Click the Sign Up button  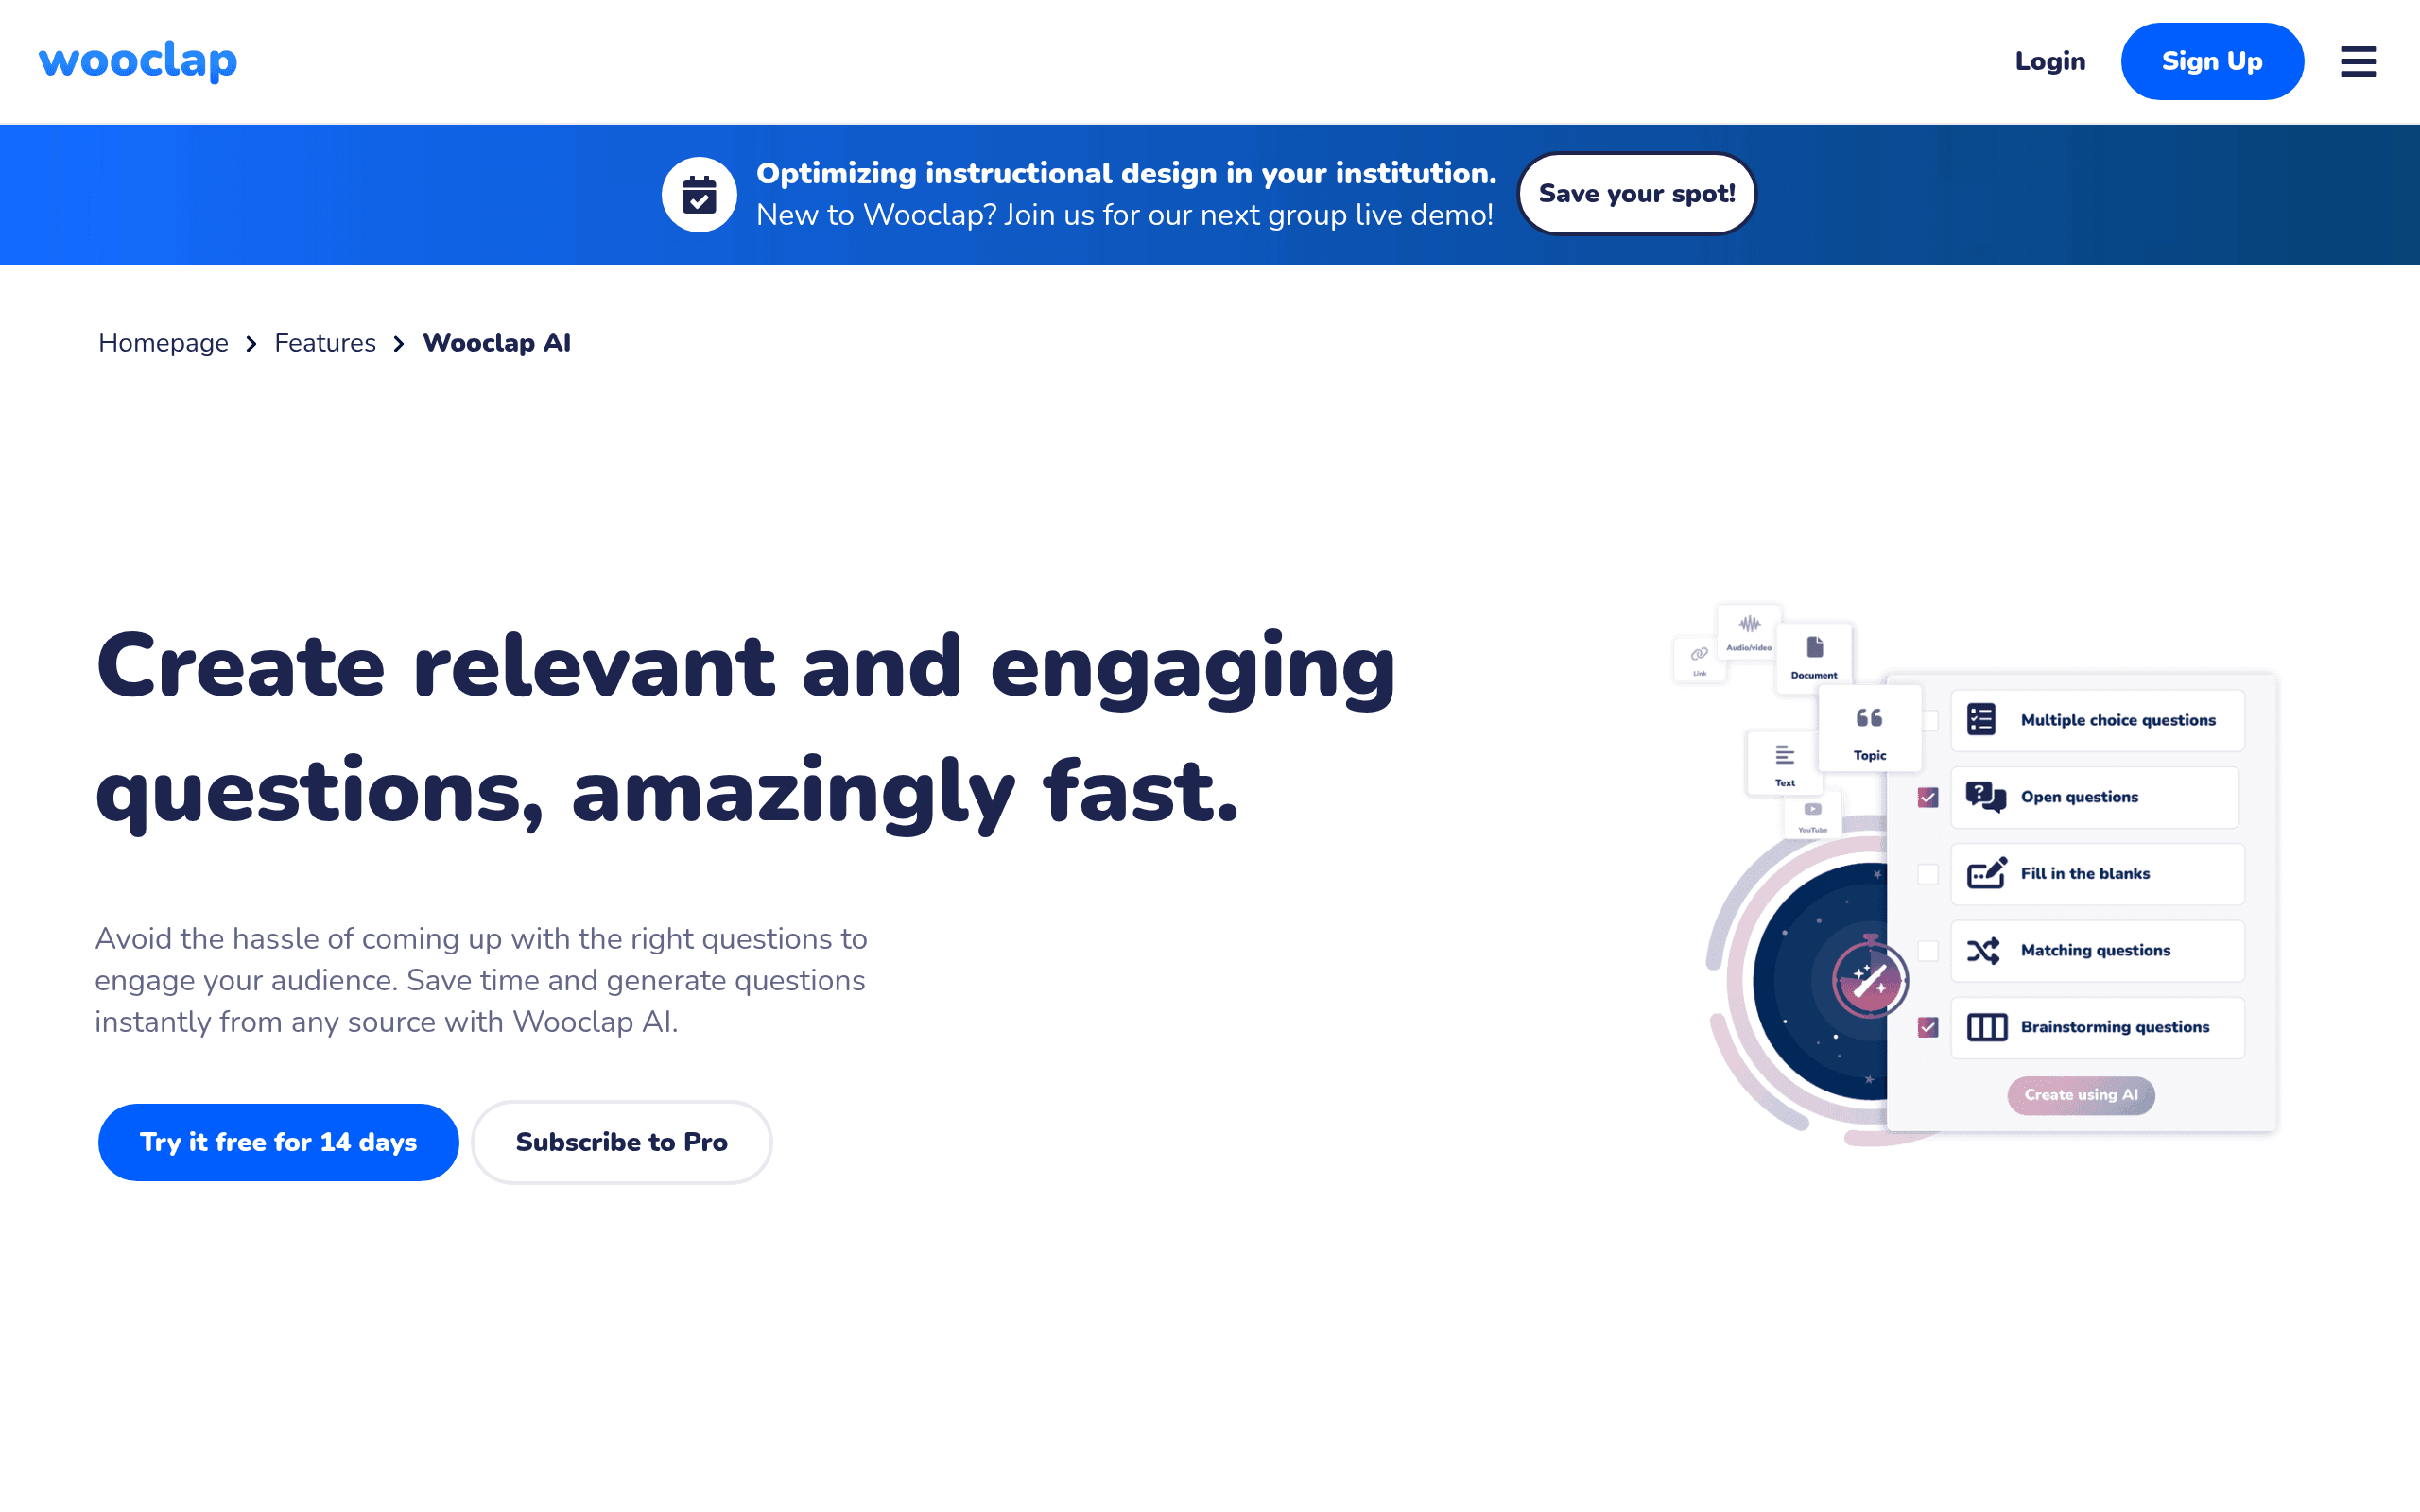tap(2212, 61)
